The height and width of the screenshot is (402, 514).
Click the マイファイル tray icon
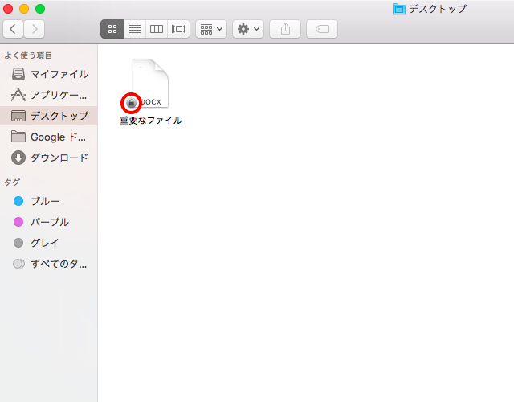click(18, 74)
